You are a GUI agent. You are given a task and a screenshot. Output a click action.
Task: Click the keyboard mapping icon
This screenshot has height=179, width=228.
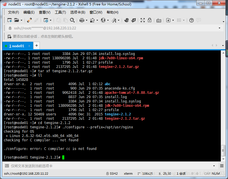tap(159, 20)
